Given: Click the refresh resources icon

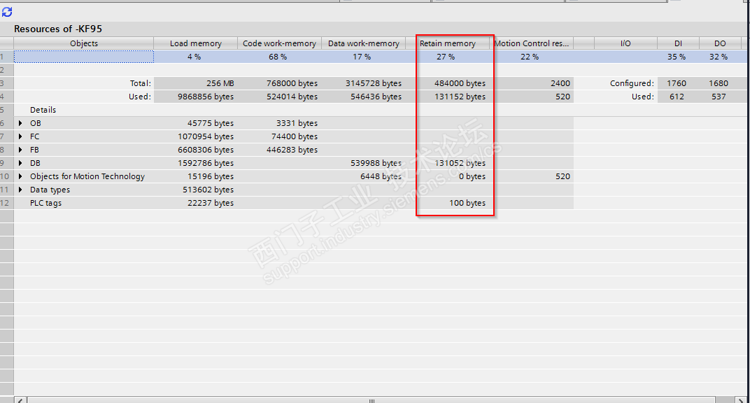Looking at the screenshot, I should coord(7,12).
